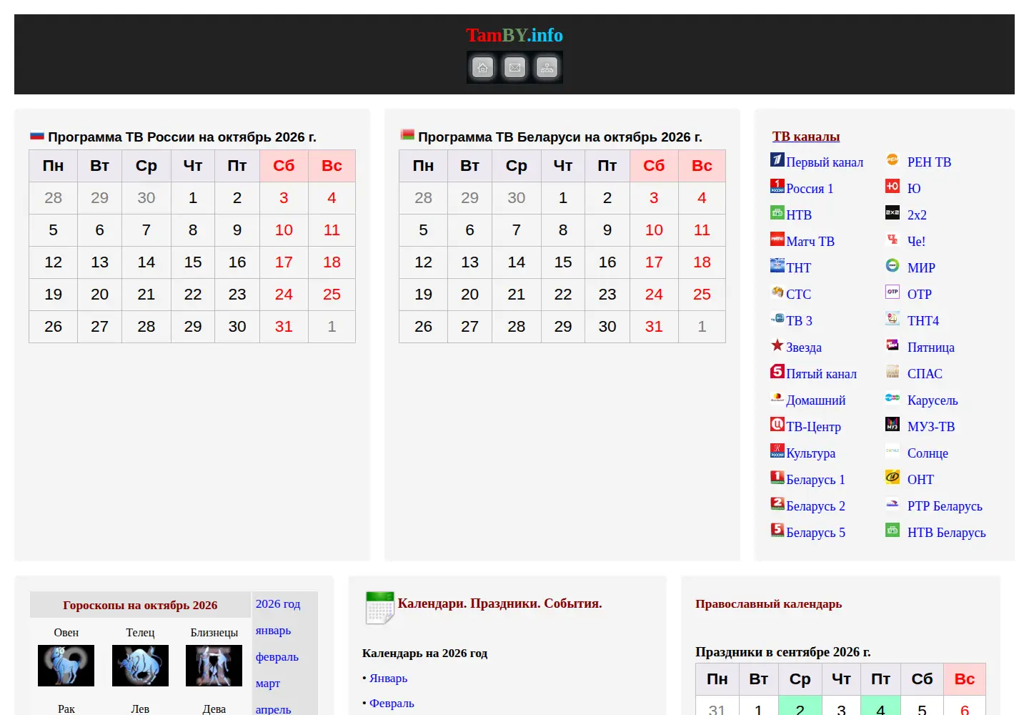The width and height of the screenshot is (1029, 715).
Task: Click the НТВ Беларусь channel logo icon
Action: (893, 530)
